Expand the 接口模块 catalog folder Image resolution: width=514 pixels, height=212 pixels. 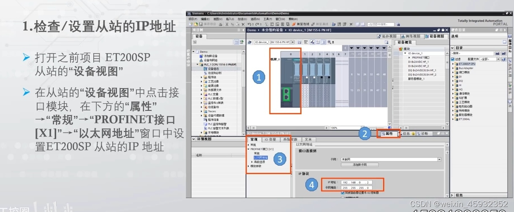(453, 72)
